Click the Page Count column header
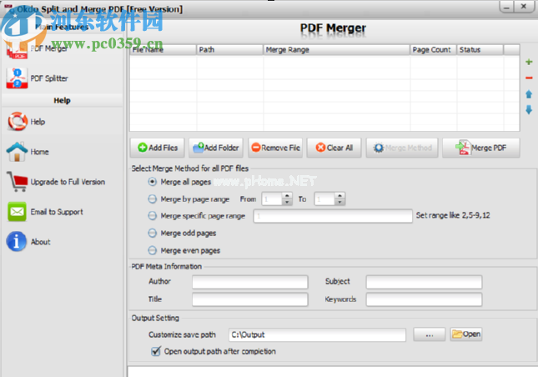Screen dimensions: 538x377 click(x=434, y=50)
